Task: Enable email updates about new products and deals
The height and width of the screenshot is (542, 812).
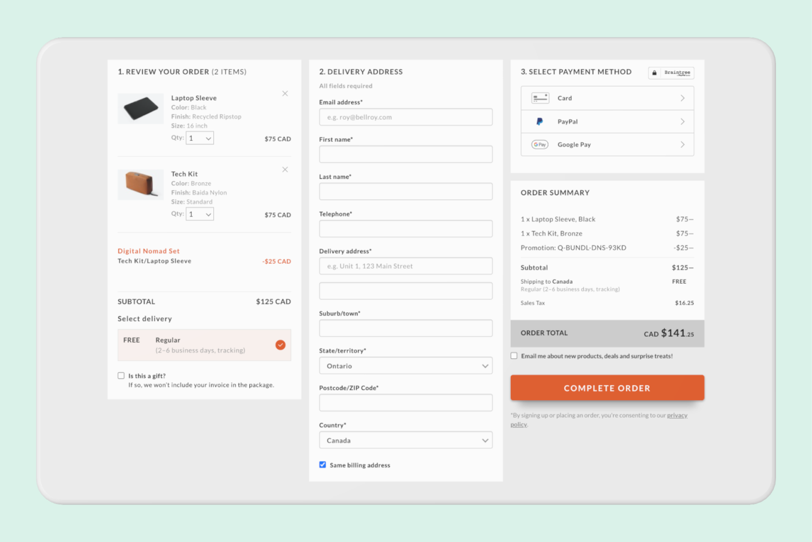Action: point(513,355)
